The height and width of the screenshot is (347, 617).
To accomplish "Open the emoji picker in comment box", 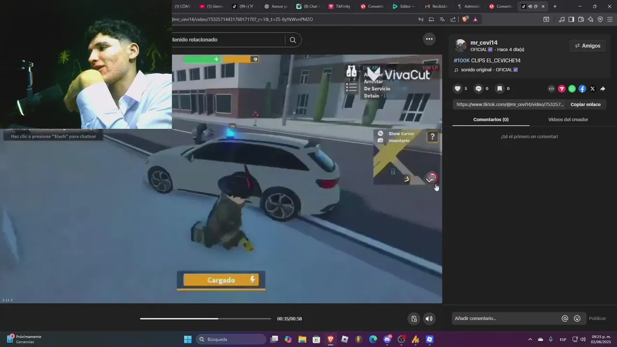I will 577,319.
